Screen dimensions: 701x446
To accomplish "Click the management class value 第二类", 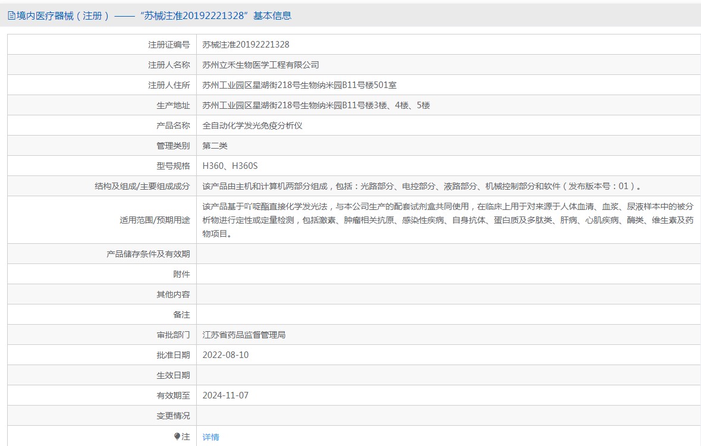I will click(x=215, y=146).
